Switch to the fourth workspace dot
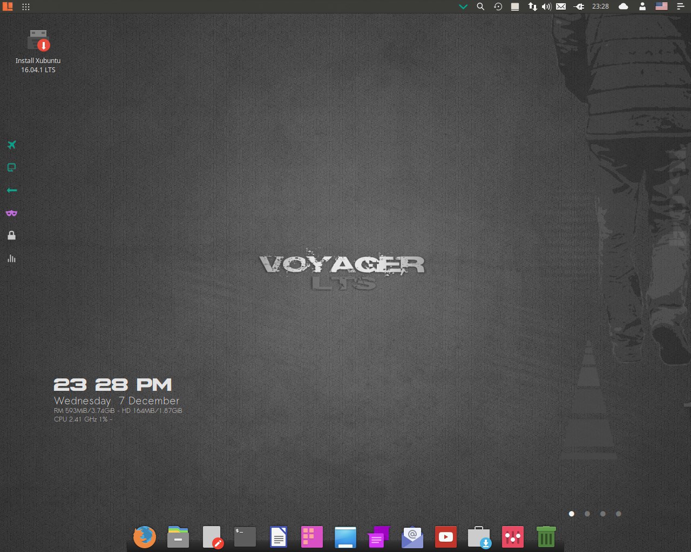691x552 pixels. [619, 514]
